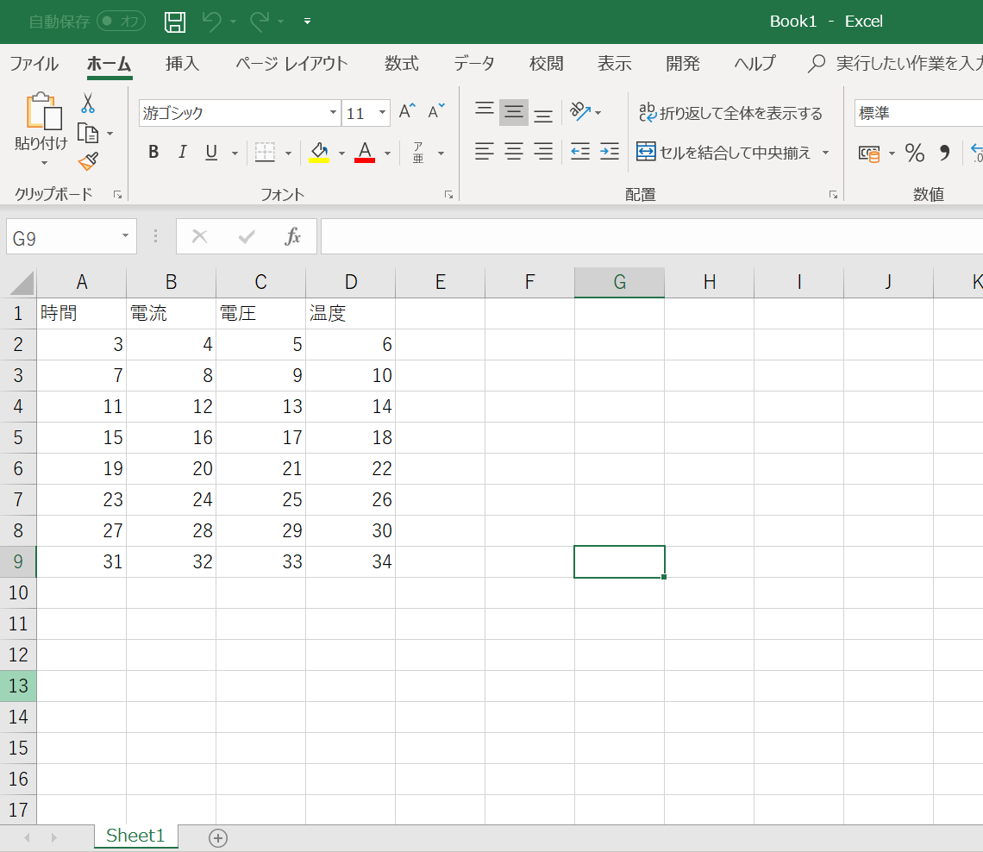Open the Name Box dropdown arrow
The height and width of the screenshot is (852, 983).
(x=125, y=235)
